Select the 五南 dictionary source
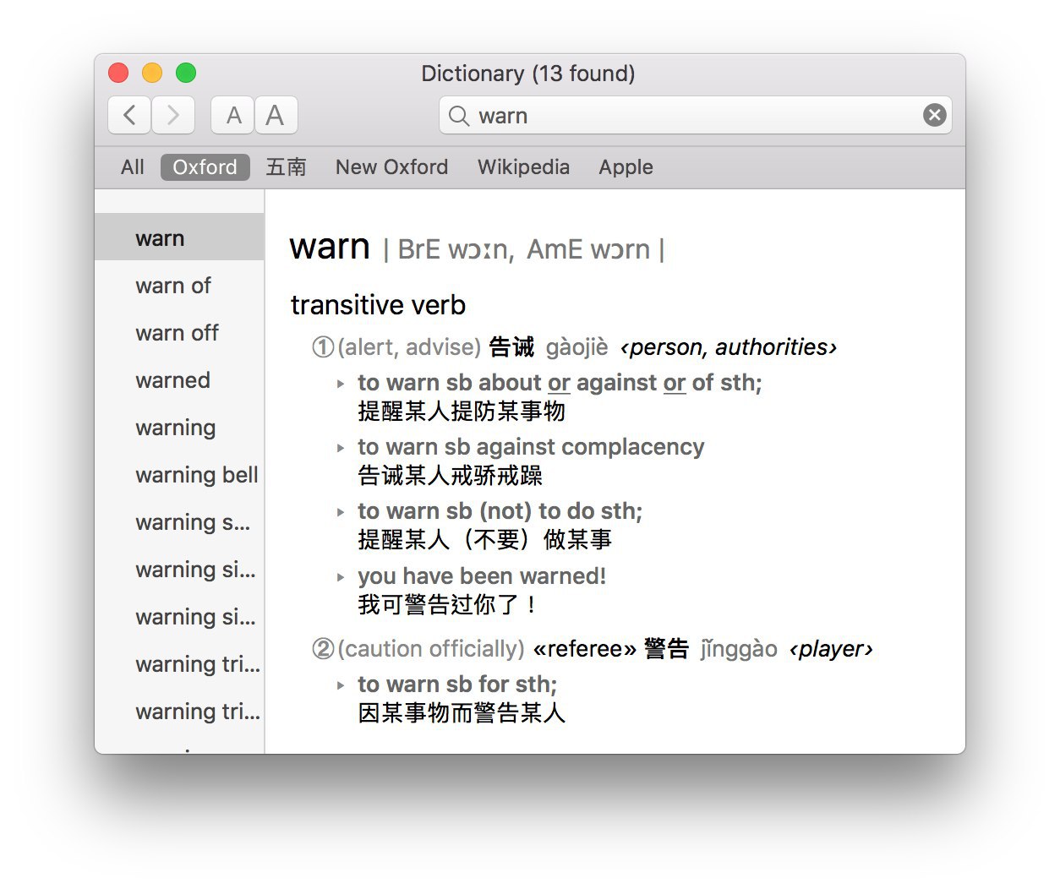Image resolution: width=1060 pixels, height=889 pixels. click(x=286, y=167)
